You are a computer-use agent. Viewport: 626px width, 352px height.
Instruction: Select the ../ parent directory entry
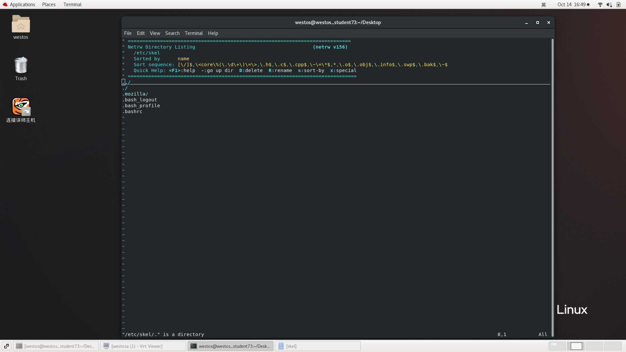point(126,82)
